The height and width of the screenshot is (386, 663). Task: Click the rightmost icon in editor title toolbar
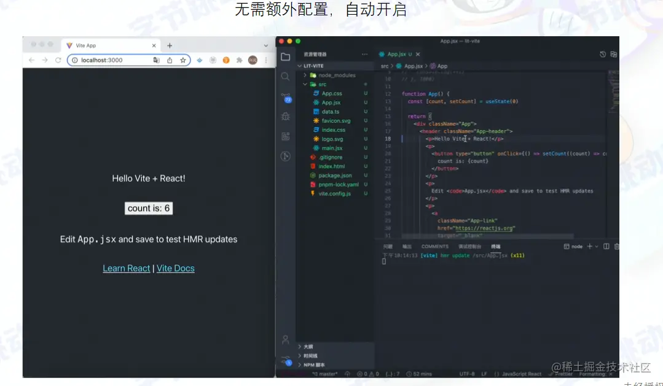613,54
